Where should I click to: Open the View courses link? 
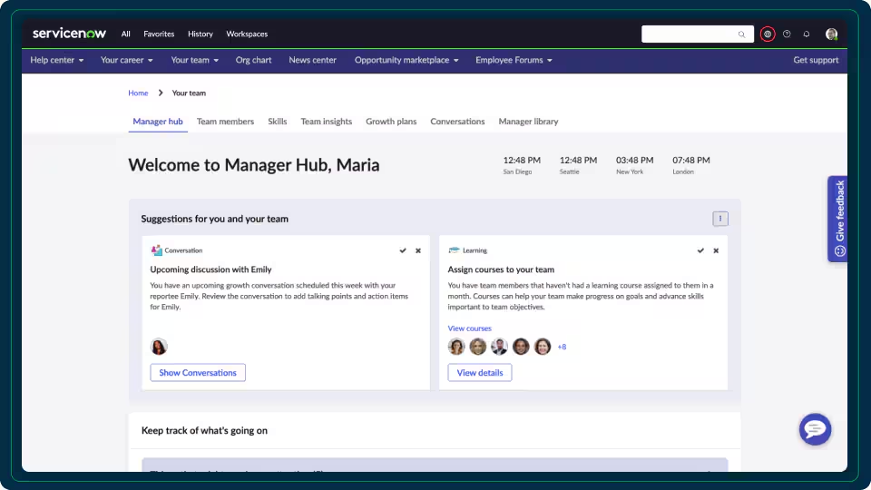tap(469, 328)
